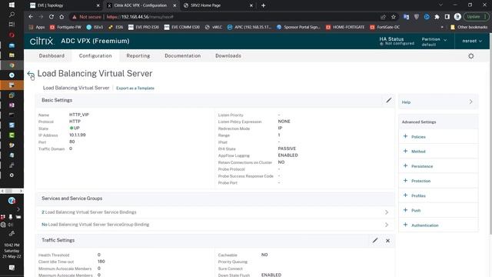Add Policies advanced setting plus icon
This screenshot has width=492, height=277.
tap(405, 136)
